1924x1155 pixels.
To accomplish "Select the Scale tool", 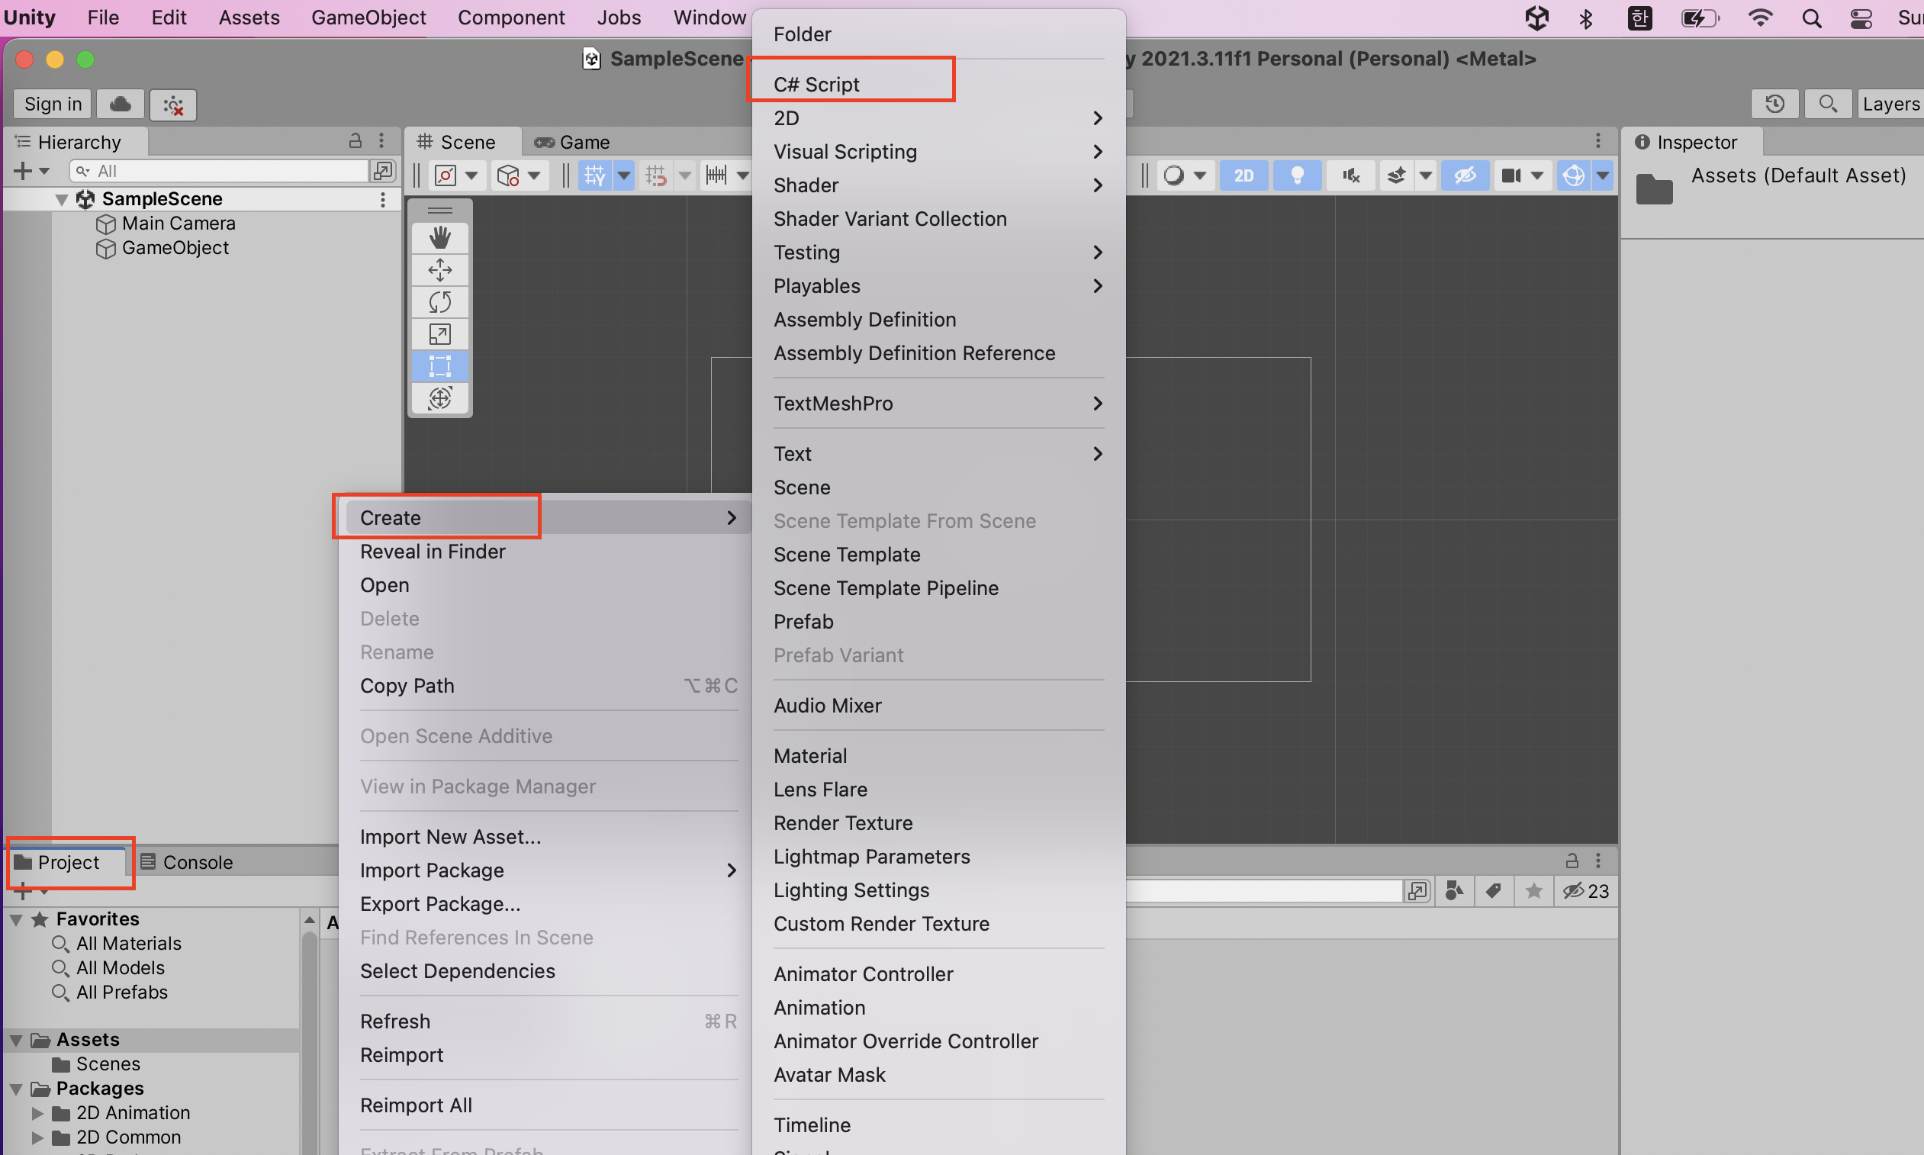I will [x=439, y=334].
